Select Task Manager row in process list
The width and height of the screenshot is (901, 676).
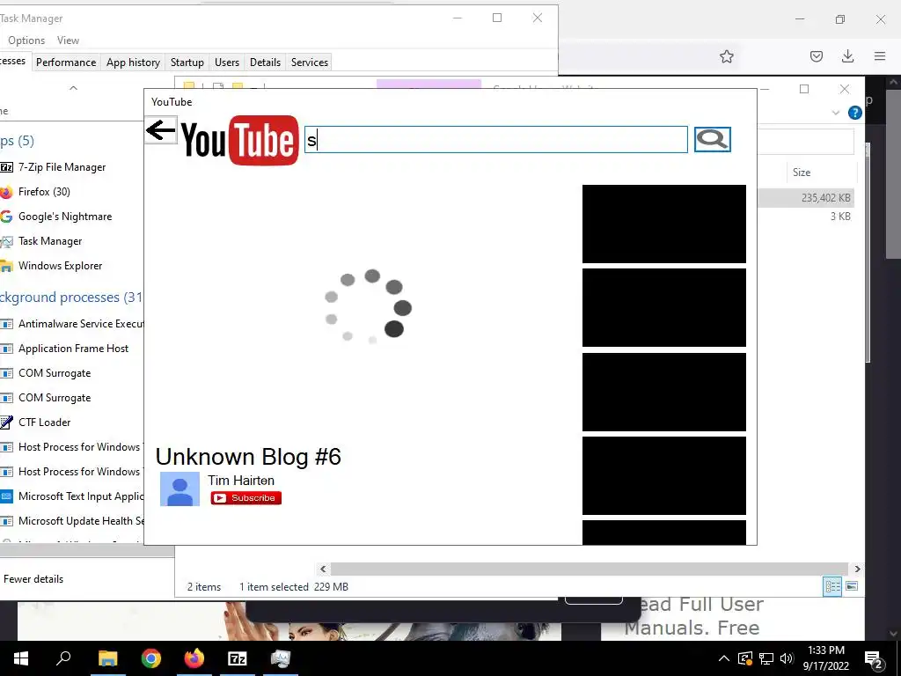tap(72, 241)
